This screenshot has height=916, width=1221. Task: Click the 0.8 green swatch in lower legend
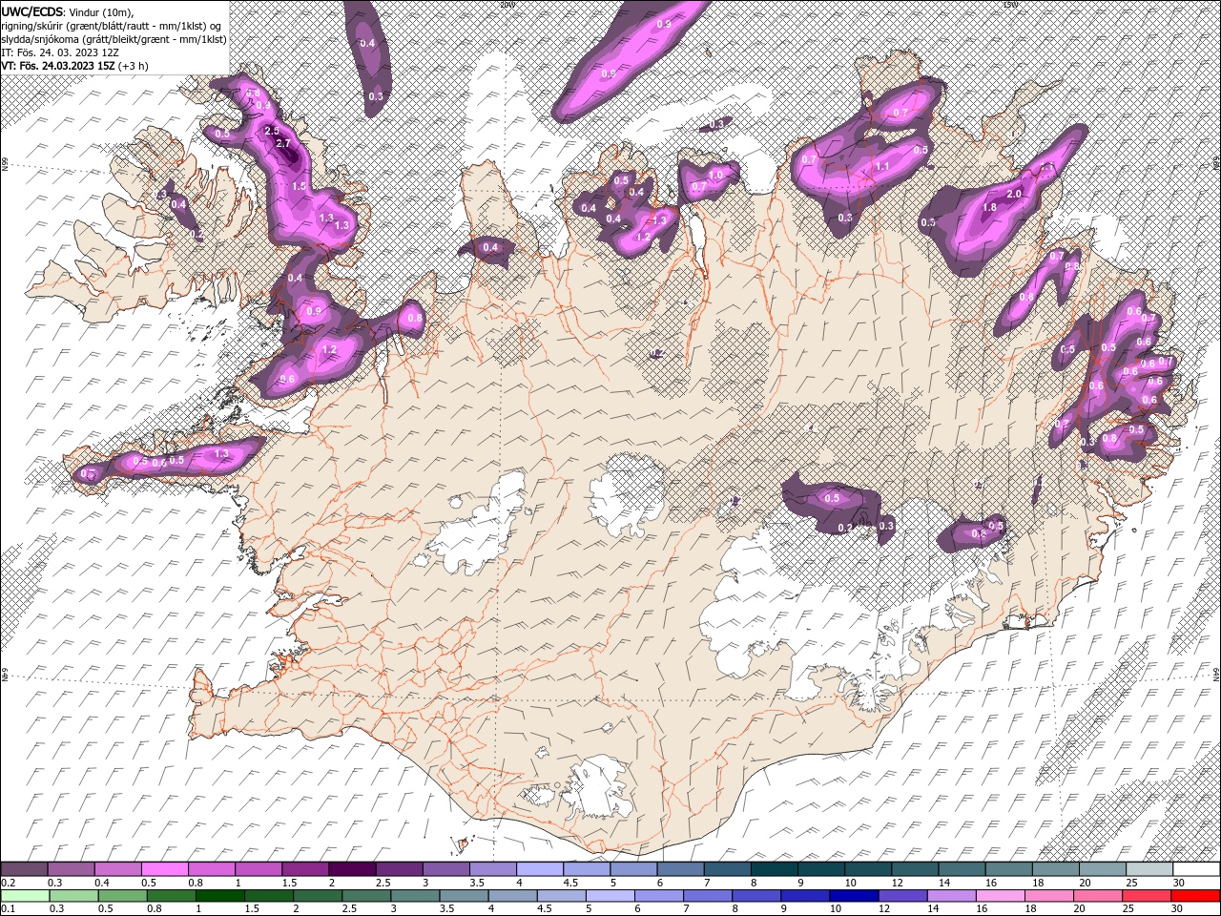pos(171,895)
